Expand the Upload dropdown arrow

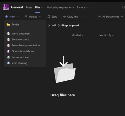(x=40, y=16)
